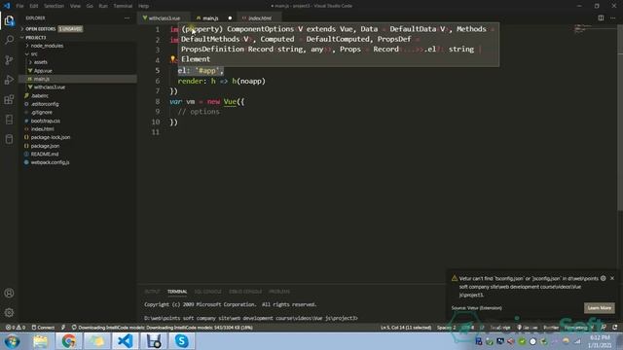Open bootstrap.css file
Image resolution: width=623 pixels, height=350 pixels.
tap(78, 121)
